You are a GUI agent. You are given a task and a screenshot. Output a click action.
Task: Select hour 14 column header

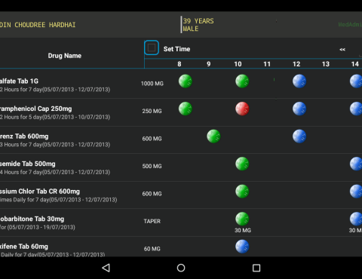click(x=355, y=64)
